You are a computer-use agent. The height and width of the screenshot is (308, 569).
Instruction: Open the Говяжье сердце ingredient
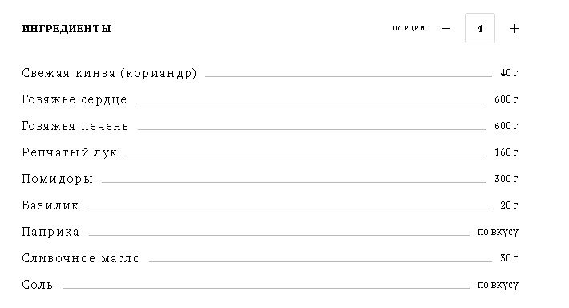pos(75,99)
